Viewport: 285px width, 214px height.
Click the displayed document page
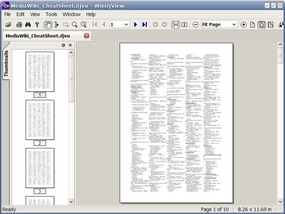click(176, 123)
